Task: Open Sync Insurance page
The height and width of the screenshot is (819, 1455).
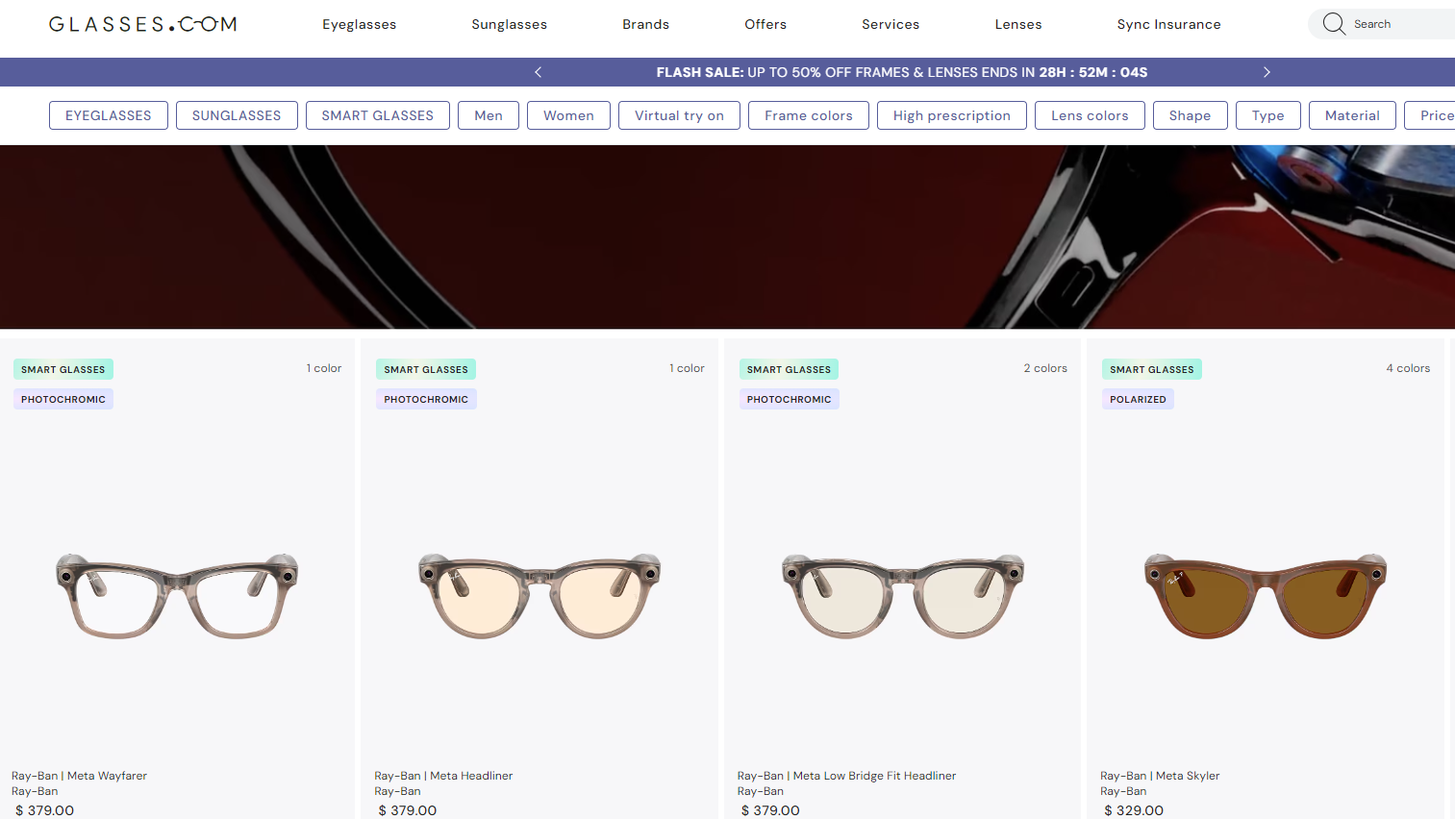Action: tap(1169, 24)
